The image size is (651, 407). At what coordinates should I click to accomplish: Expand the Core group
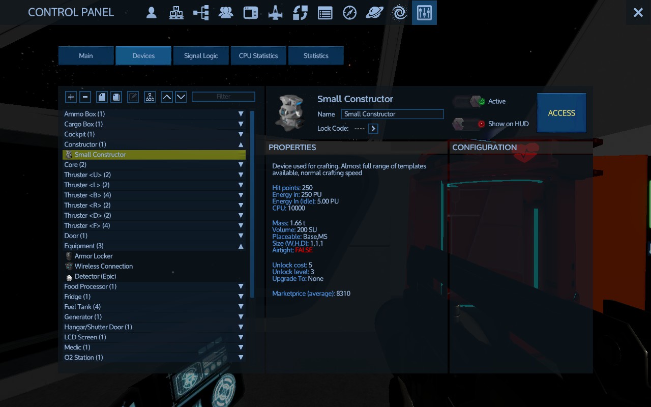pos(241,165)
